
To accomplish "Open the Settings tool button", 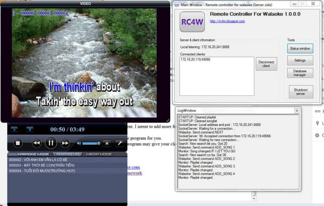I will (x=300, y=60).
